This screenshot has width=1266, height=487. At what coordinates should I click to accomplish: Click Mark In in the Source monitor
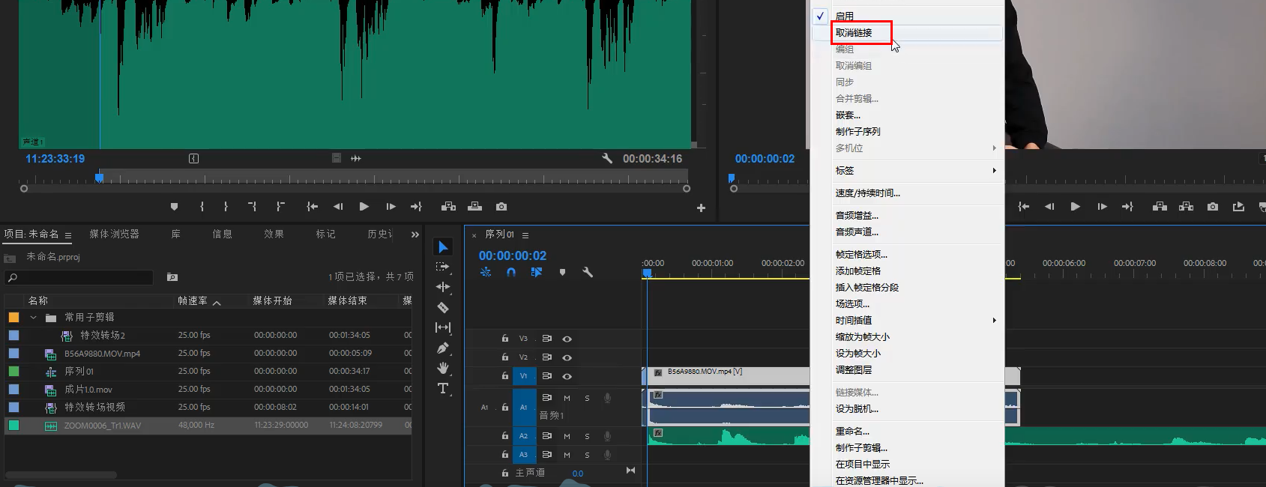point(202,207)
